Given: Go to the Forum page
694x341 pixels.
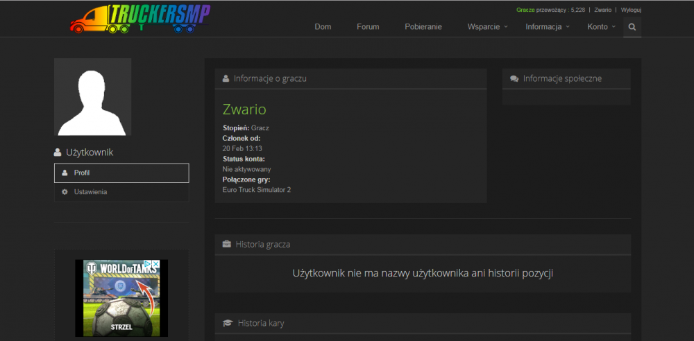Looking at the screenshot, I should tap(368, 27).
